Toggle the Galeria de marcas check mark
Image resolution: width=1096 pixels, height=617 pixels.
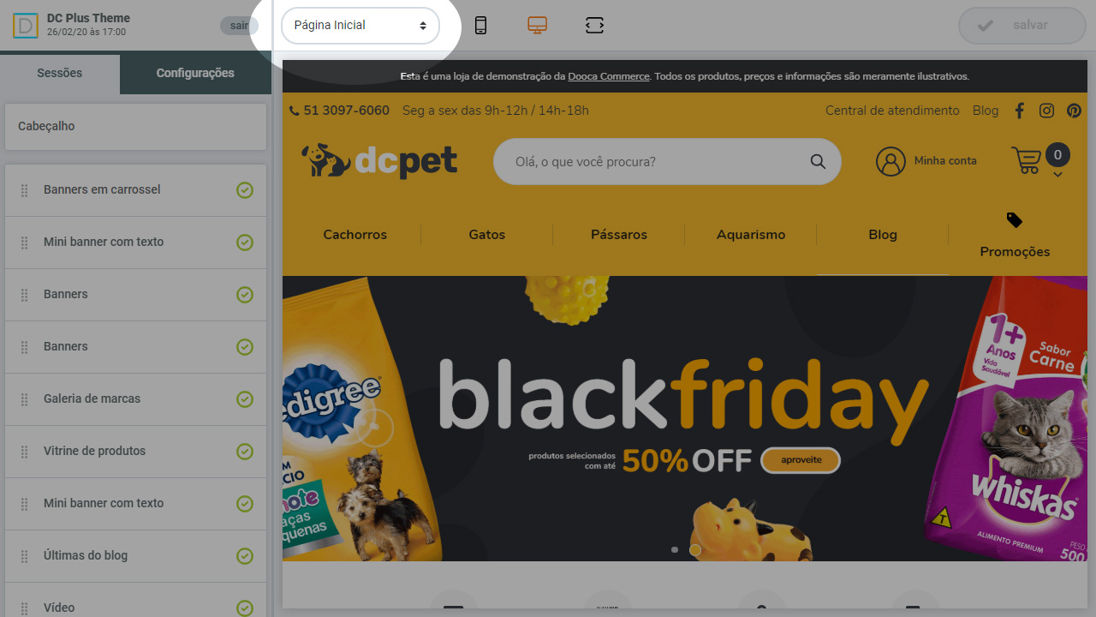tap(245, 399)
